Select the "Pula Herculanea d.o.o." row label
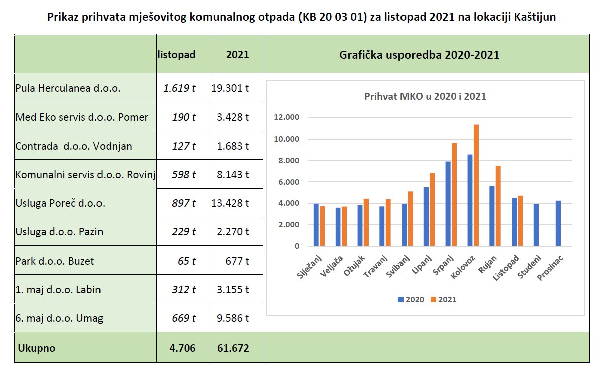 (x=68, y=88)
